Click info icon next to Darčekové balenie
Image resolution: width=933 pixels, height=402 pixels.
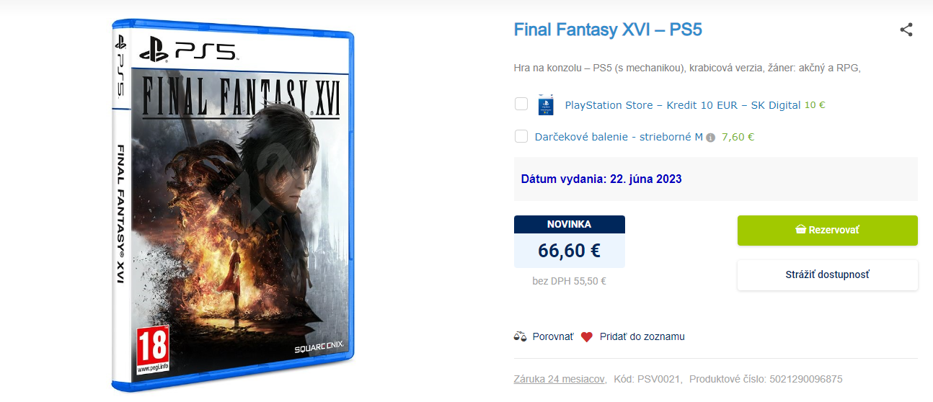coord(710,138)
